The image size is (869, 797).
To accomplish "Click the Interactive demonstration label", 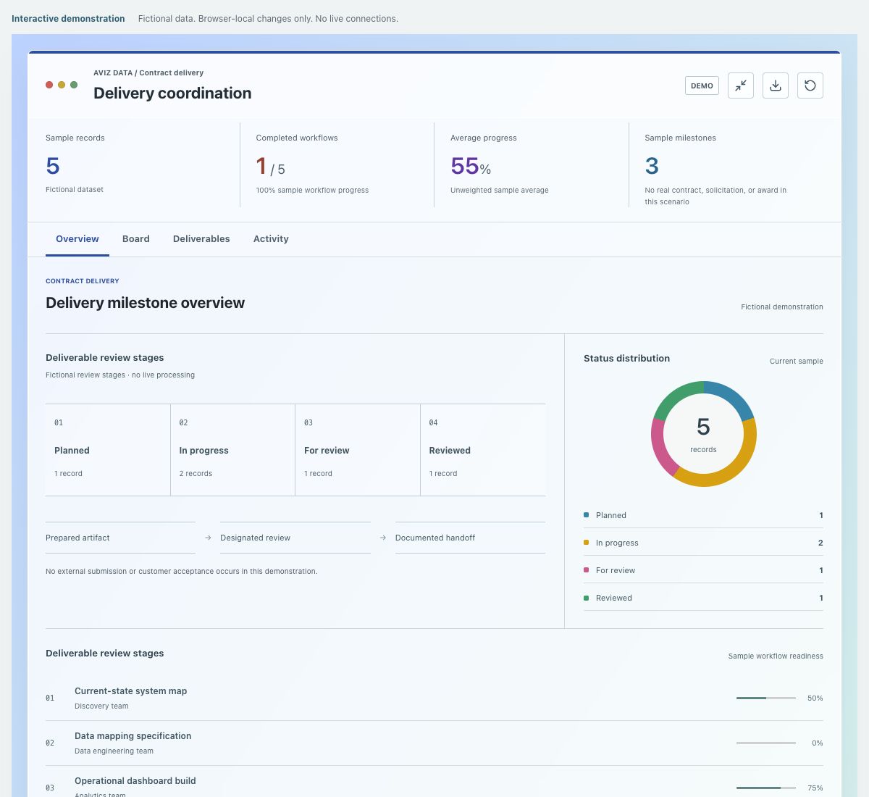I will (x=68, y=19).
